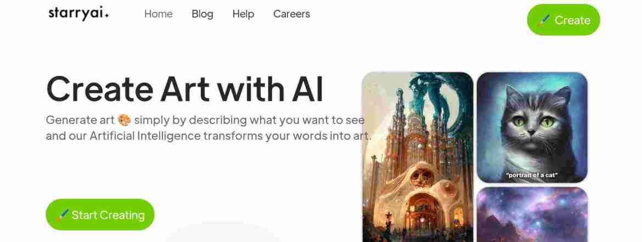This screenshot has width=642, height=242.
Task: Visit the Careers page
Action: tap(291, 14)
